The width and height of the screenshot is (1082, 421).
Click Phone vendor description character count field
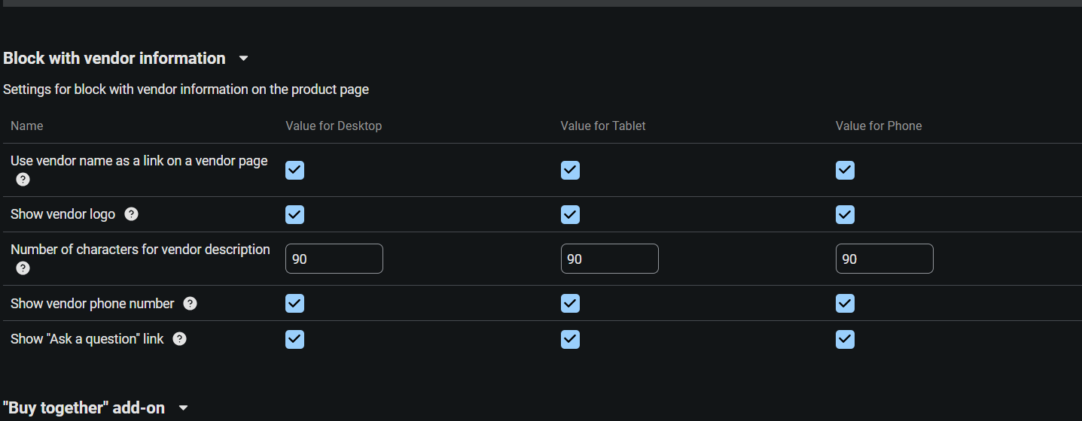point(884,259)
